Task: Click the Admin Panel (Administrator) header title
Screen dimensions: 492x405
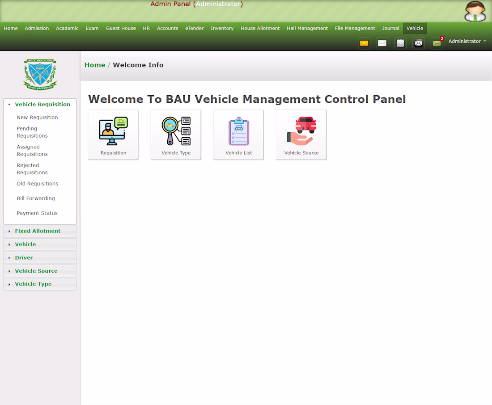Action: pos(196,4)
